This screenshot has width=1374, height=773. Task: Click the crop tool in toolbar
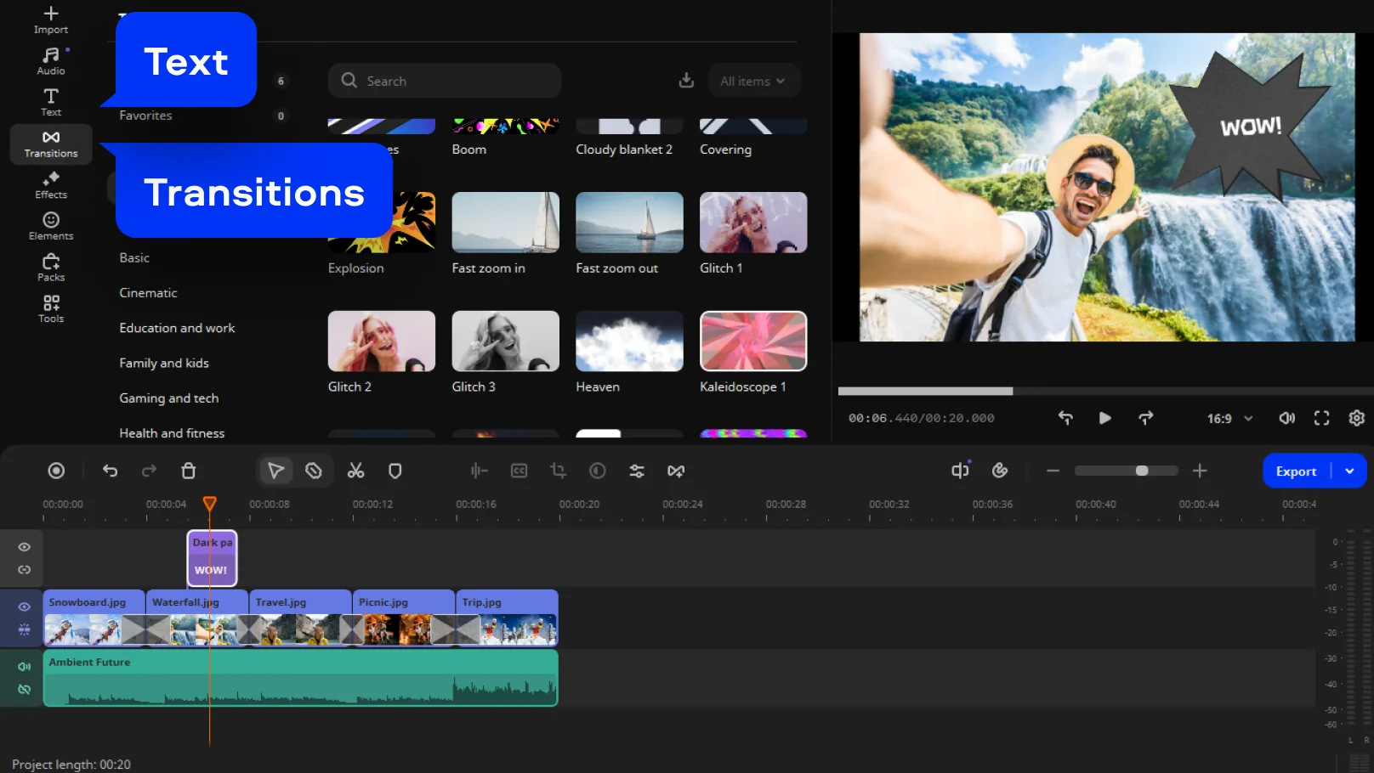(x=558, y=471)
